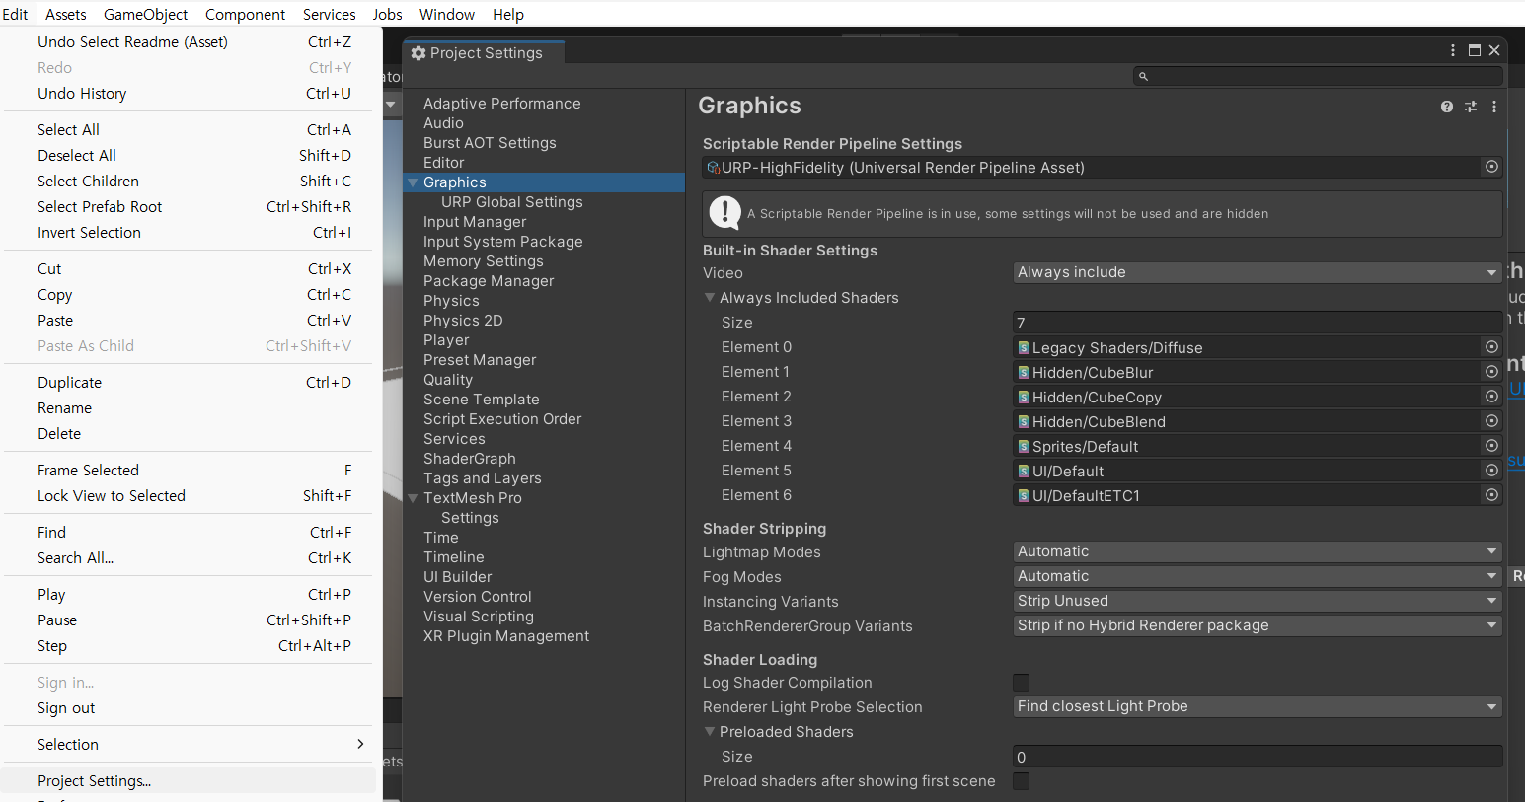
Task: Select Adaptive Performance category
Action: click(x=501, y=104)
